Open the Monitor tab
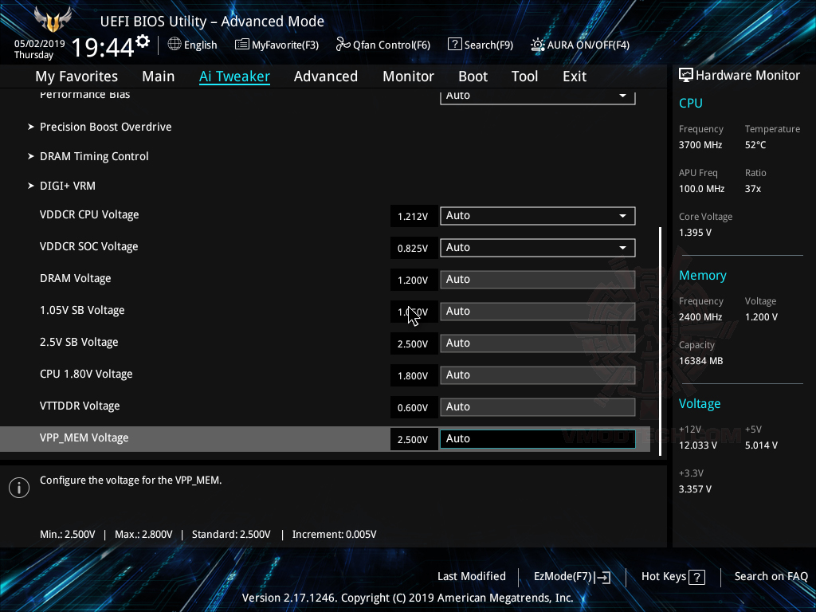816x612 pixels. 409,76
